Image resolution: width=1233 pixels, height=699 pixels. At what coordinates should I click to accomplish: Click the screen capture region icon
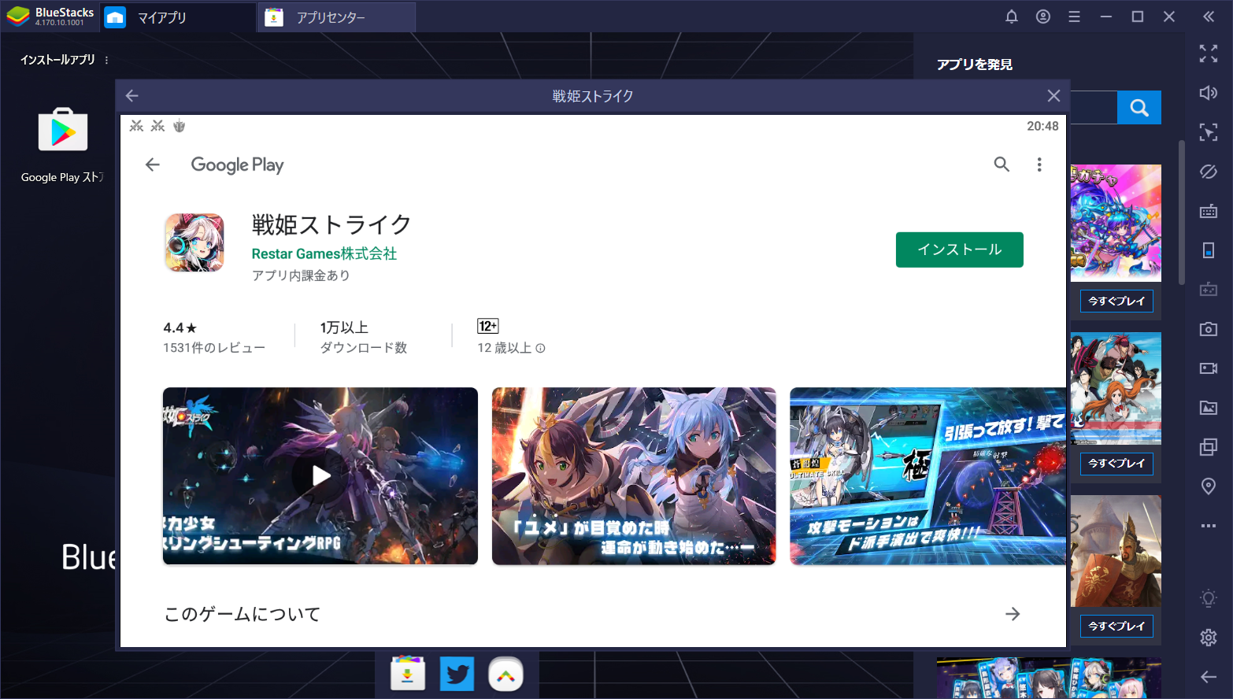point(1209,132)
